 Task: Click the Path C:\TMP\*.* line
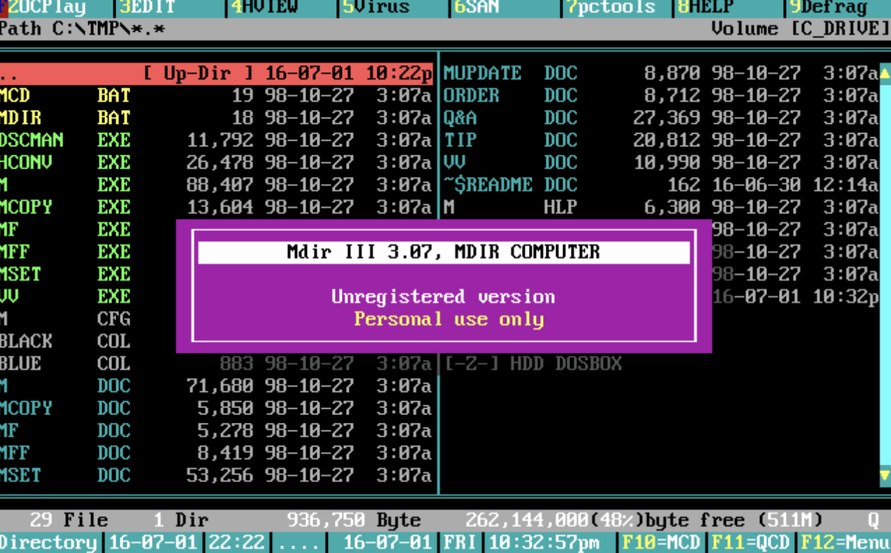pyautogui.click(x=82, y=29)
